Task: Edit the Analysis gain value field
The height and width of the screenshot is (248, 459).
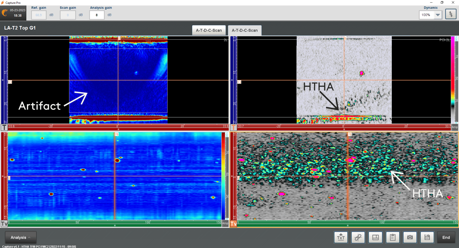Action: [97, 15]
